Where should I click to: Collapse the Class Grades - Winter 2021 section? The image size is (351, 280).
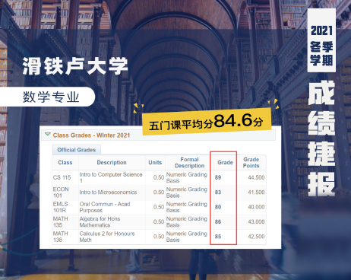[x=47, y=135]
